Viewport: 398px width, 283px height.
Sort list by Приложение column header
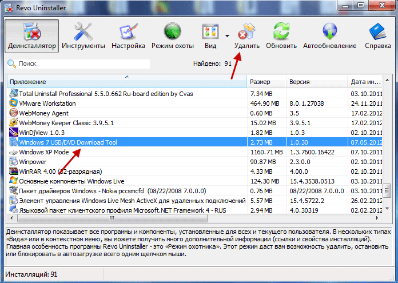(x=126, y=82)
